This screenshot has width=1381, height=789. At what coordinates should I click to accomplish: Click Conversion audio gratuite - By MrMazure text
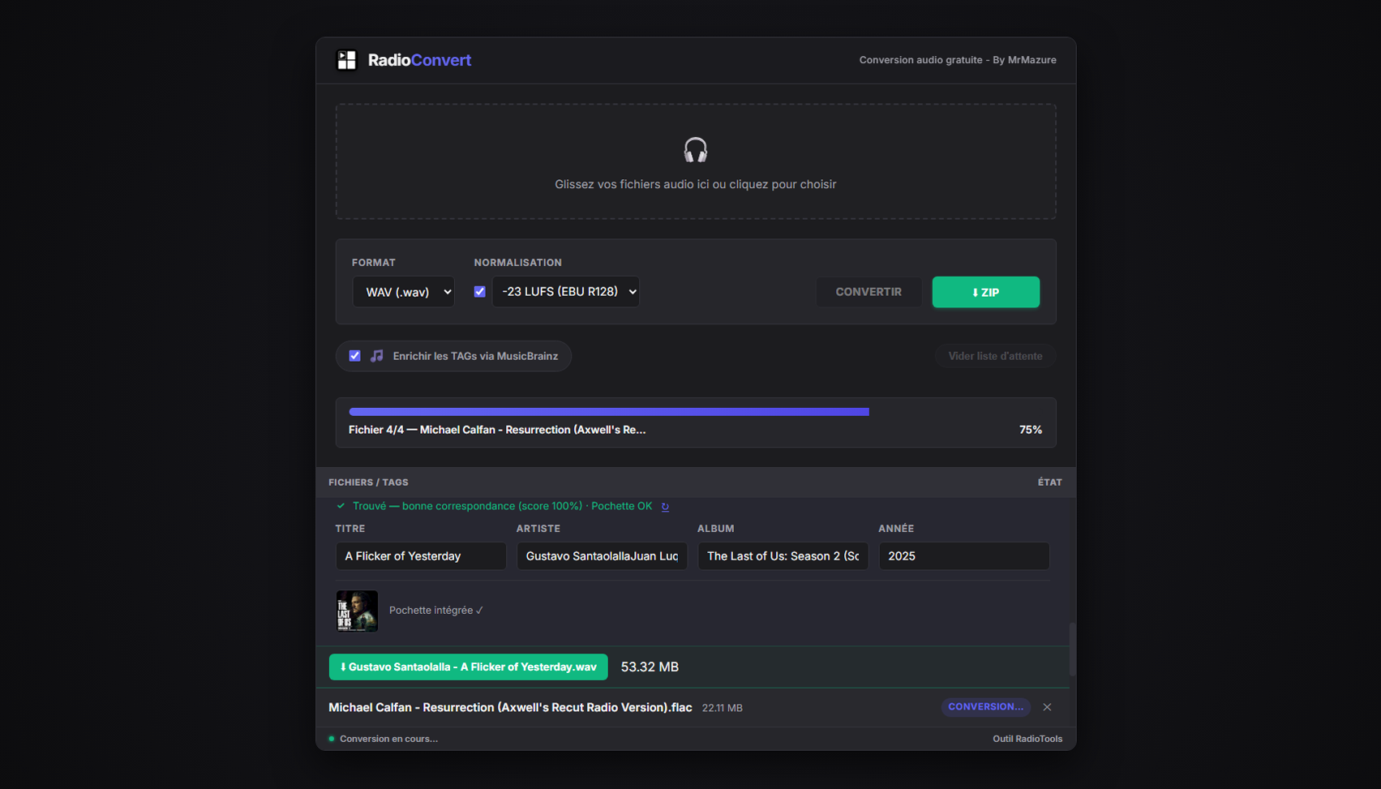(958, 60)
